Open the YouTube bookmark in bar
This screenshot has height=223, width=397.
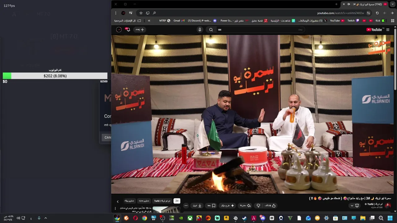tap(337, 21)
